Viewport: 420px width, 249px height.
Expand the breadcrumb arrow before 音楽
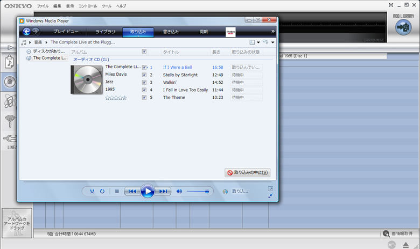30,42
